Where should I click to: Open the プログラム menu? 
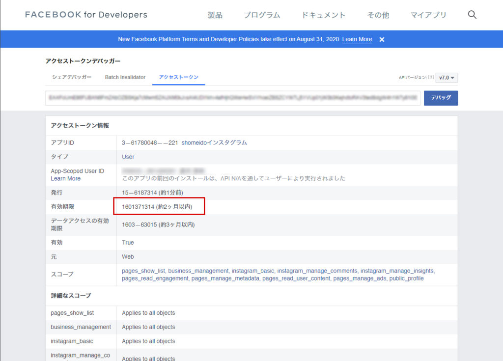coord(262,15)
